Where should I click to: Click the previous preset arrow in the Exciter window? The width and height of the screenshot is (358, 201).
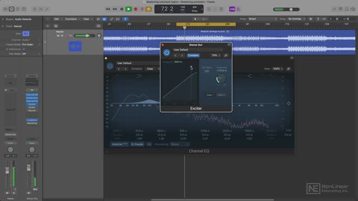tap(176, 55)
